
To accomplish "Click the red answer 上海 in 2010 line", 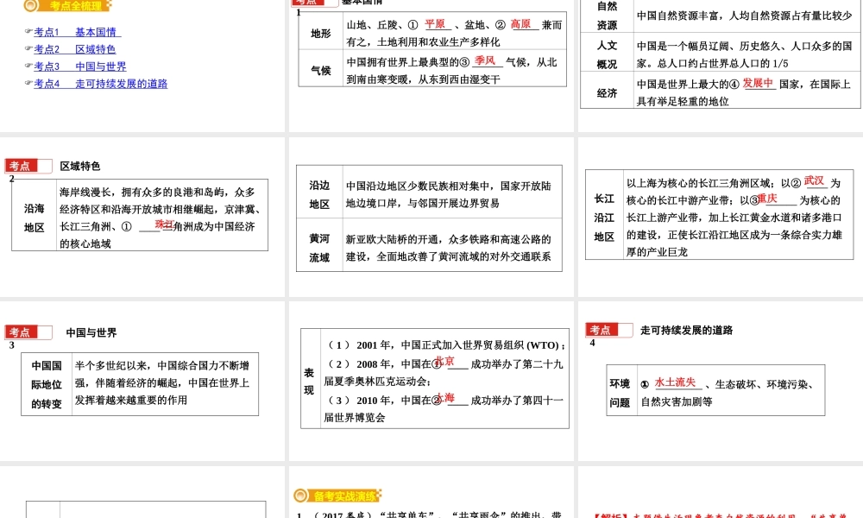I will tap(444, 397).
